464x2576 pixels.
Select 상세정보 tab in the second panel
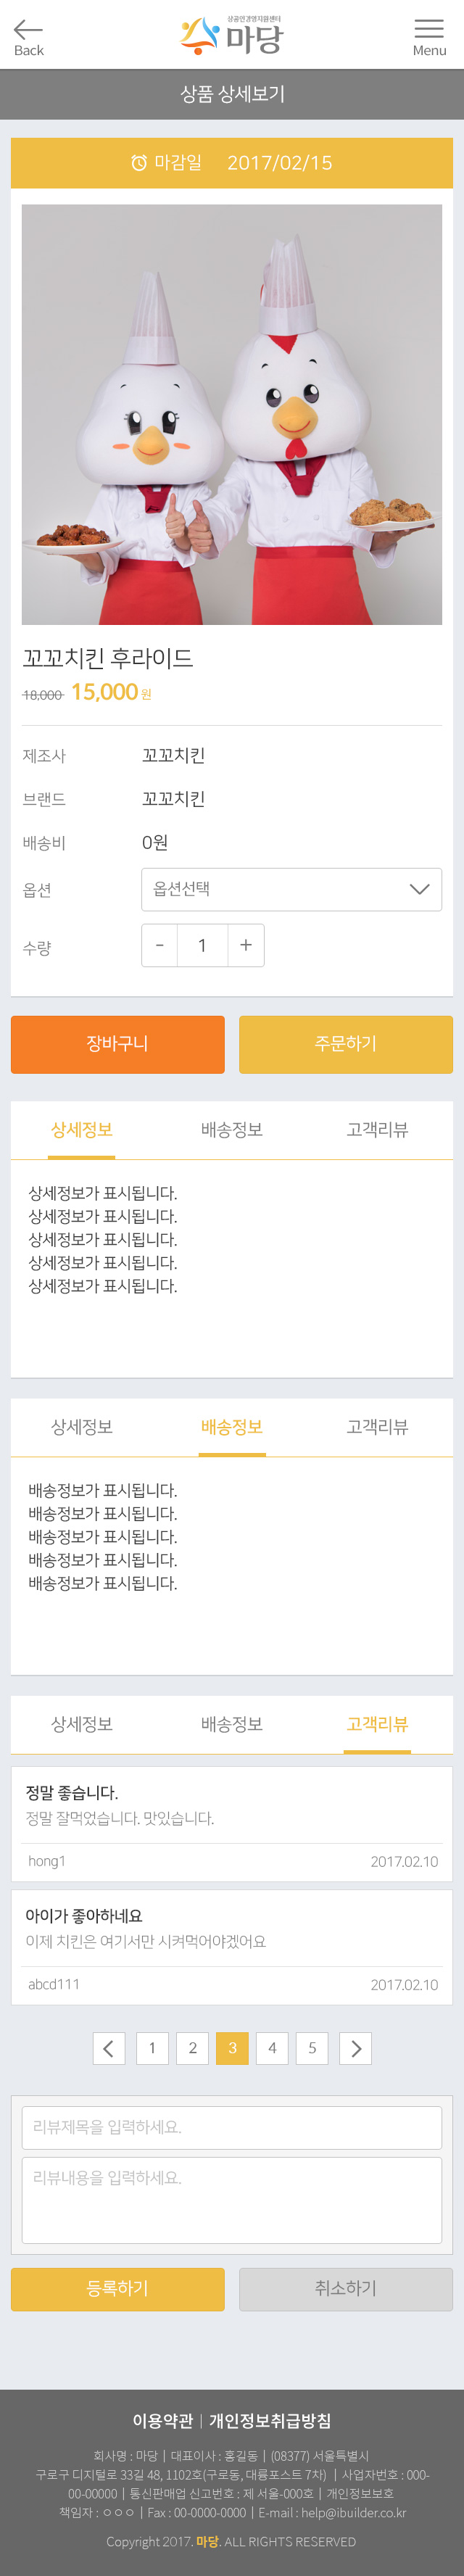[82, 1427]
